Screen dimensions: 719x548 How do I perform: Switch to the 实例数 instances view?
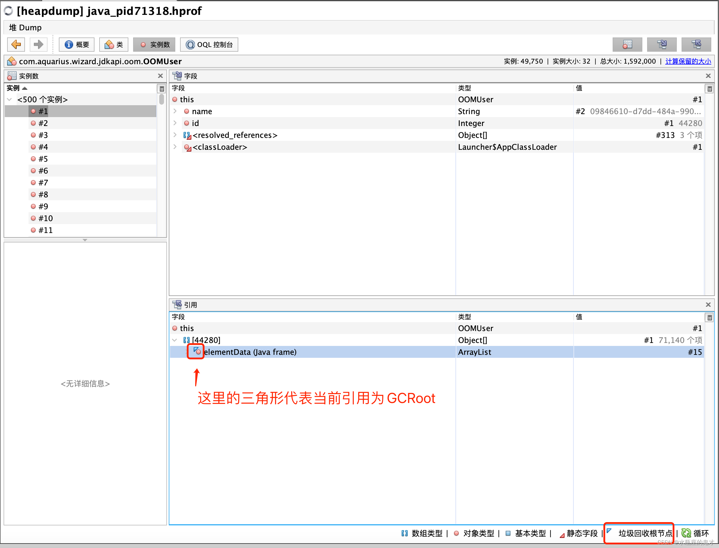tap(154, 45)
